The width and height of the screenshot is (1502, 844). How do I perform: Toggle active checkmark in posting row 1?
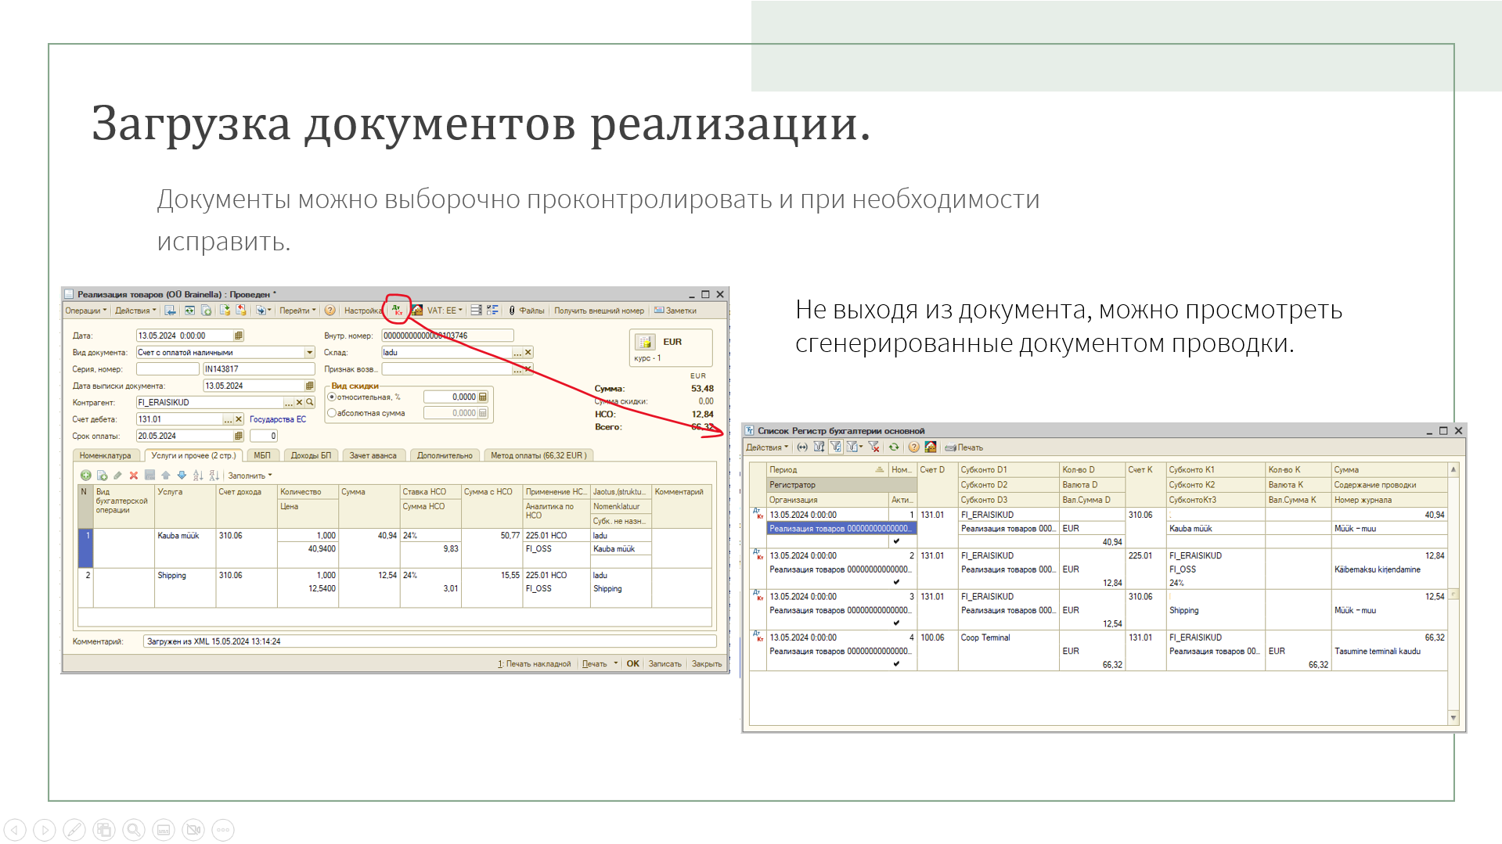click(x=897, y=541)
